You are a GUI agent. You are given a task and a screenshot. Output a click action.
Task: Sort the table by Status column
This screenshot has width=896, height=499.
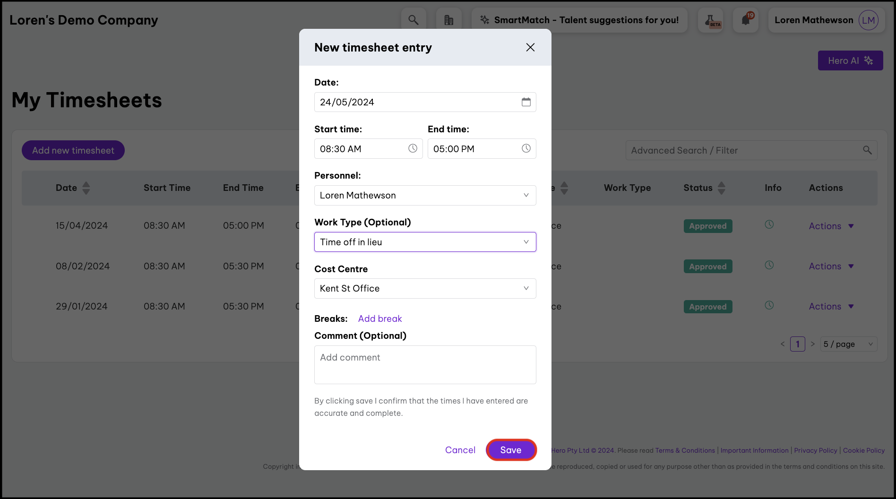click(x=721, y=188)
